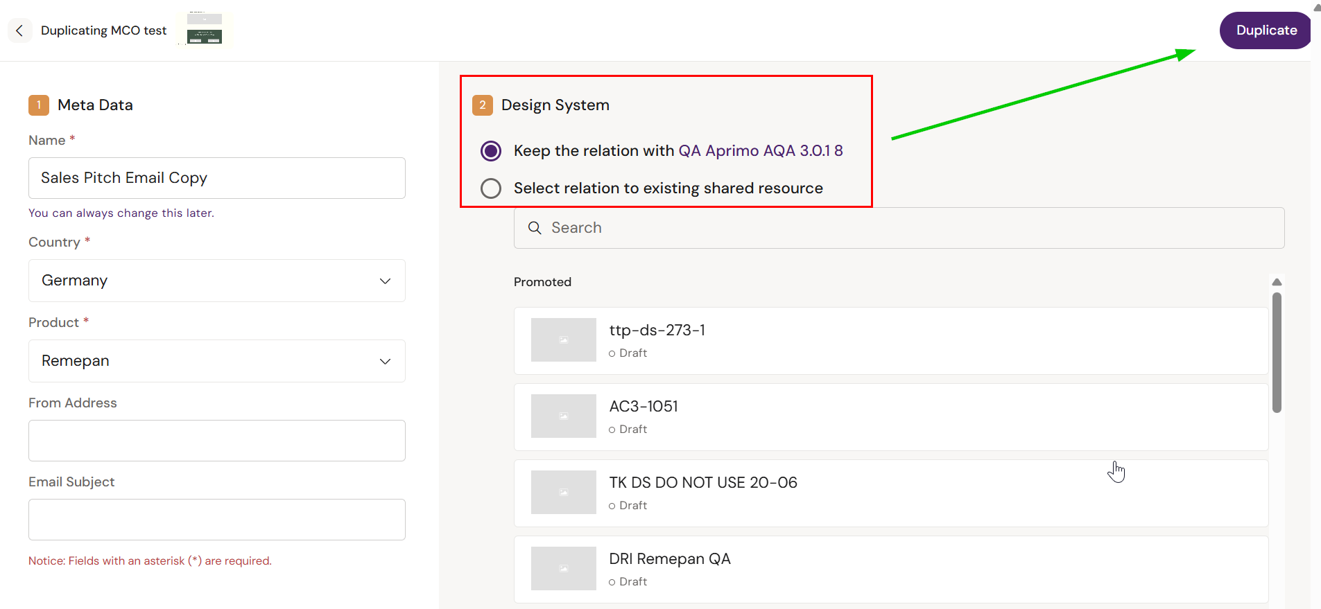Screen dimensions: 1321x609
Task: Focus the From Address field
Action: [216, 441]
